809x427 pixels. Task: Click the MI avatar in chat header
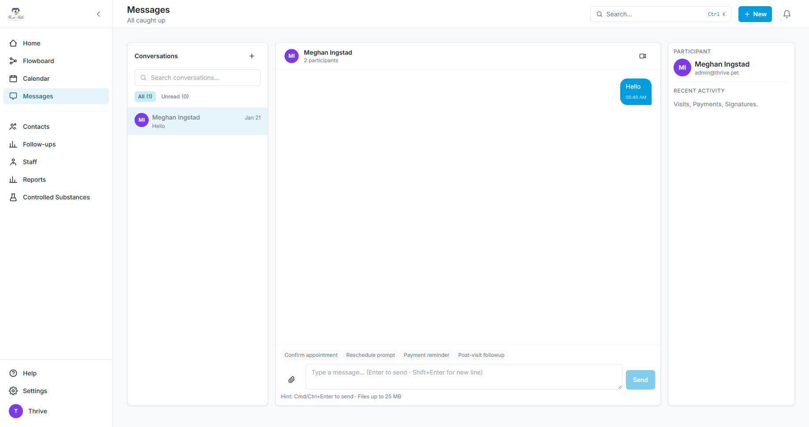coord(292,56)
